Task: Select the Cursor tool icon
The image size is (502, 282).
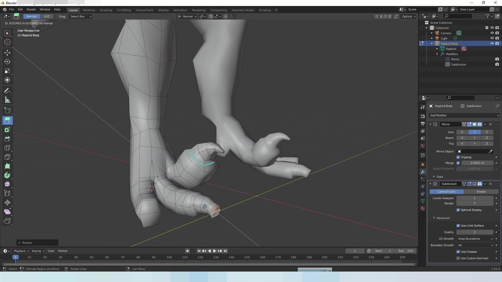Action: pos(7,42)
